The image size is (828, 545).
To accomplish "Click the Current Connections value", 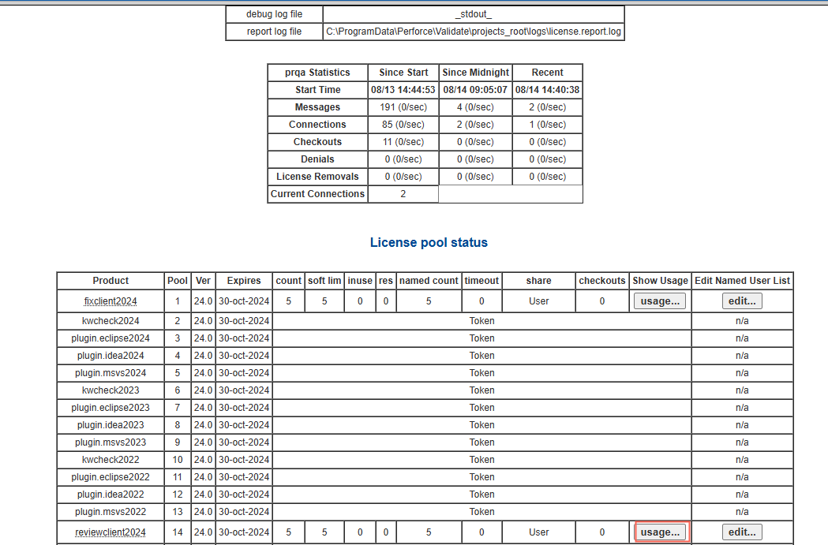I will tap(403, 194).
